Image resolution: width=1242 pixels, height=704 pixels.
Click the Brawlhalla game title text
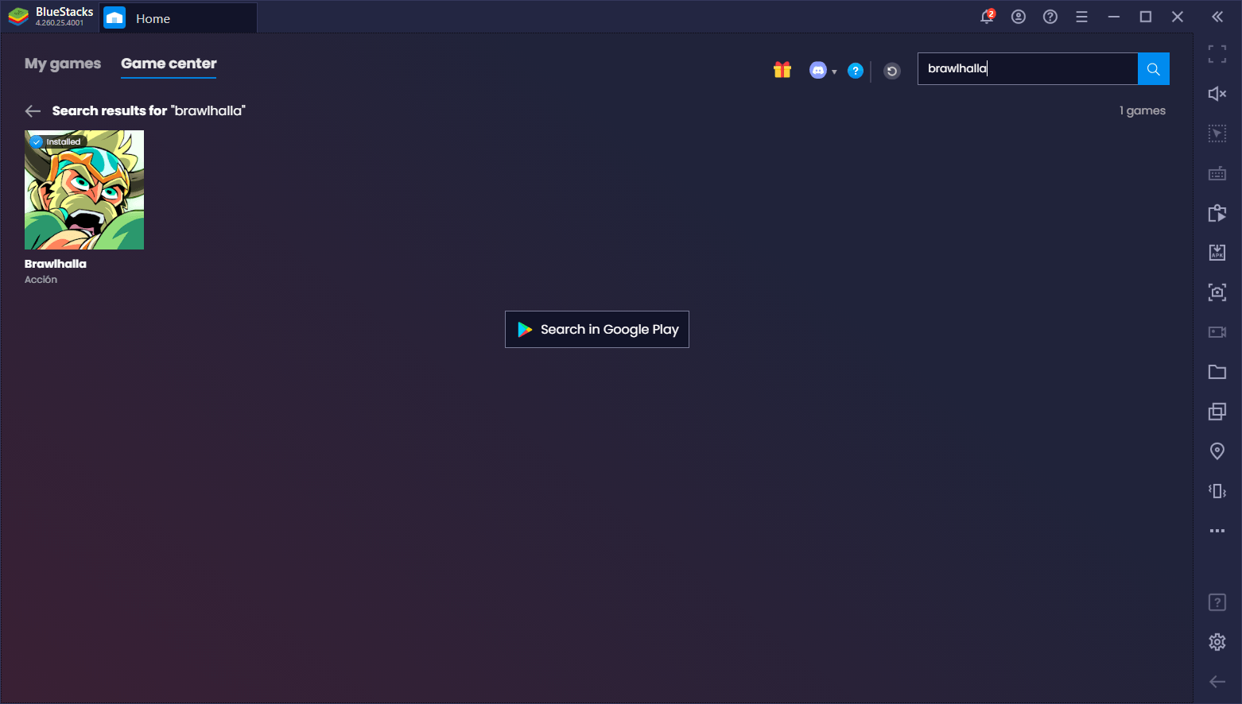click(x=56, y=264)
